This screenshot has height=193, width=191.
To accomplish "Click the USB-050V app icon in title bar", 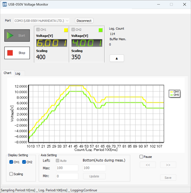I will click(4, 4).
